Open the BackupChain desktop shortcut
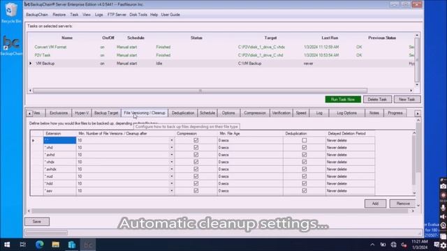 [x=11, y=45]
